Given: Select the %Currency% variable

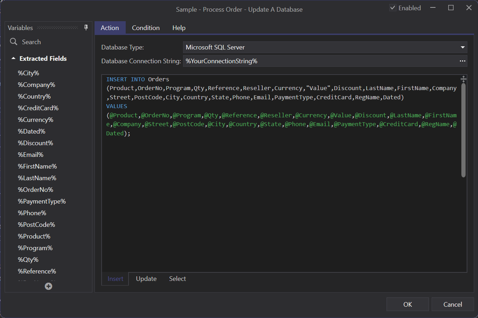Looking at the screenshot, I should click(x=35, y=120).
